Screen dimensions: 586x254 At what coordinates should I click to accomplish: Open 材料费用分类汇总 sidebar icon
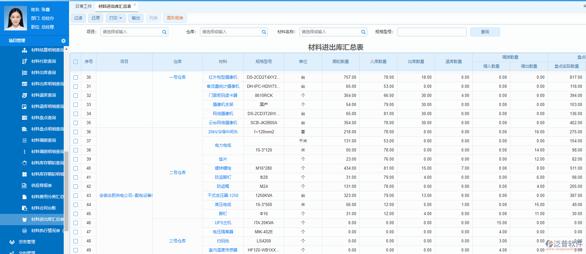coord(24,197)
